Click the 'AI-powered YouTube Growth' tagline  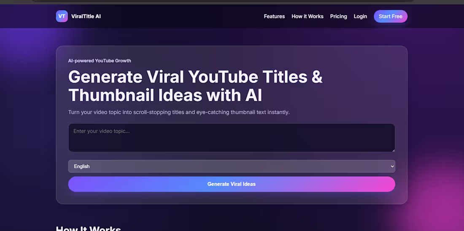(x=100, y=61)
